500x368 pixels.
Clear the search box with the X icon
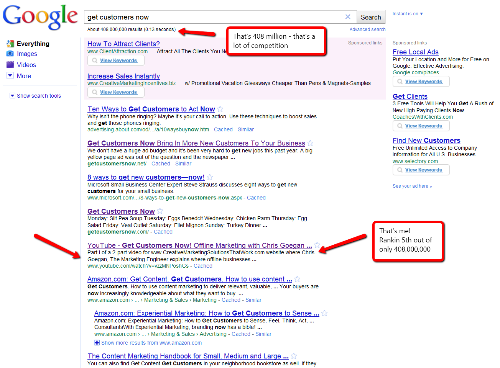point(348,17)
